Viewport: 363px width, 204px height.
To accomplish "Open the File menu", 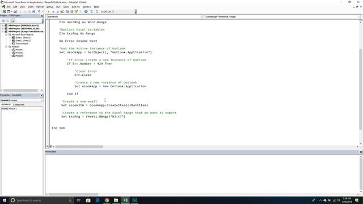I will (9, 7).
